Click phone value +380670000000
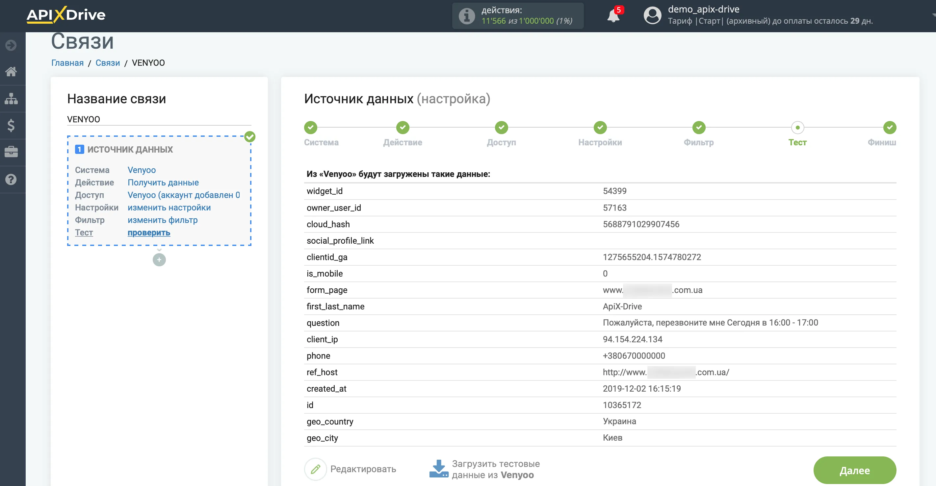936x486 pixels. point(634,356)
